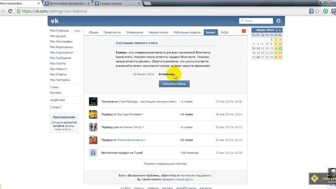Select August 26 in the calendar
Viewport: 336px width, 189px height.
[258, 57]
